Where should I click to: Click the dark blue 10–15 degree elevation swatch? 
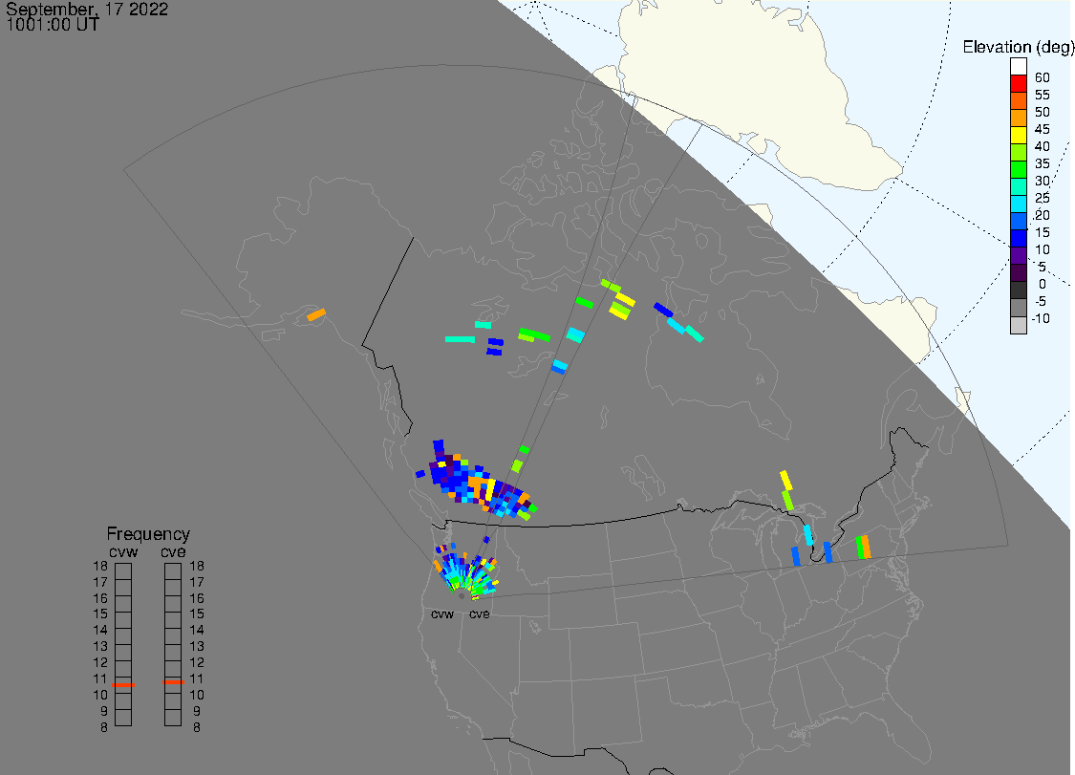click(x=1018, y=238)
